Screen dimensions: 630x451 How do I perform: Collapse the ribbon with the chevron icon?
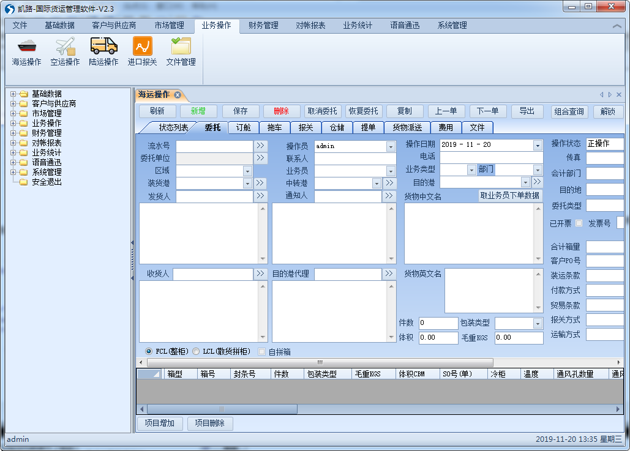click(617, 26)
